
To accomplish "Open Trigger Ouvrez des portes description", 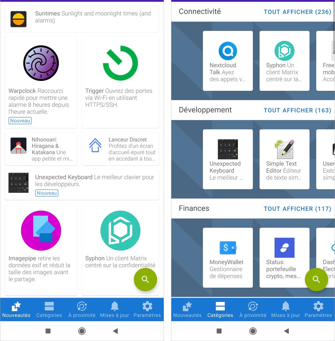I will (x=119, y=98).
